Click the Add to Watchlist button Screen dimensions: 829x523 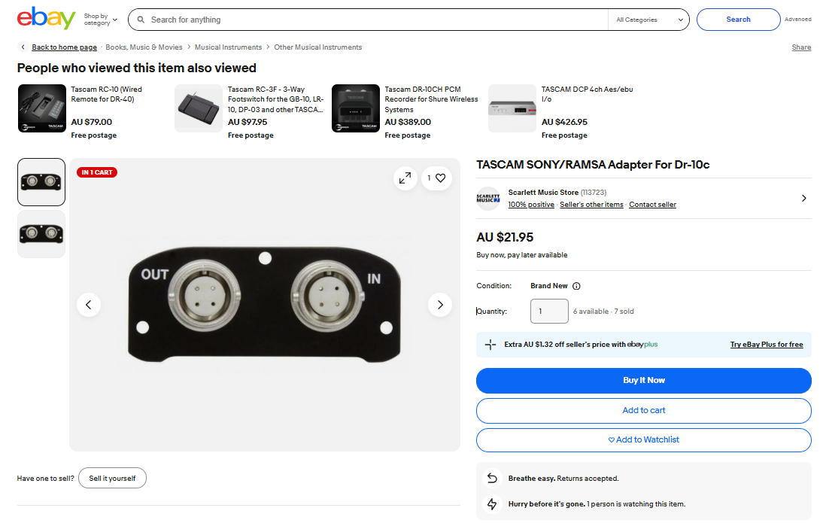tap(643, 440)
